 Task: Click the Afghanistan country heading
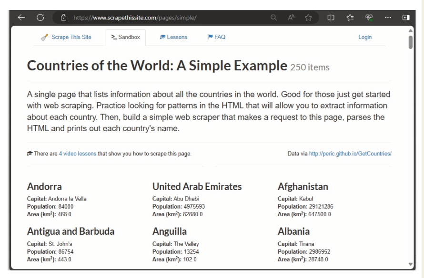pos(303,187)
